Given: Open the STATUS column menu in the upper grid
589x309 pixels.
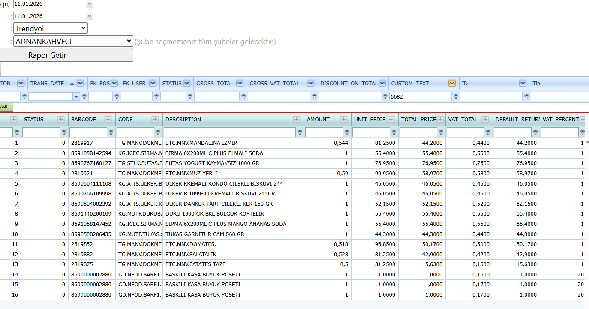Looking at the screenshot, I should [186, 84].
